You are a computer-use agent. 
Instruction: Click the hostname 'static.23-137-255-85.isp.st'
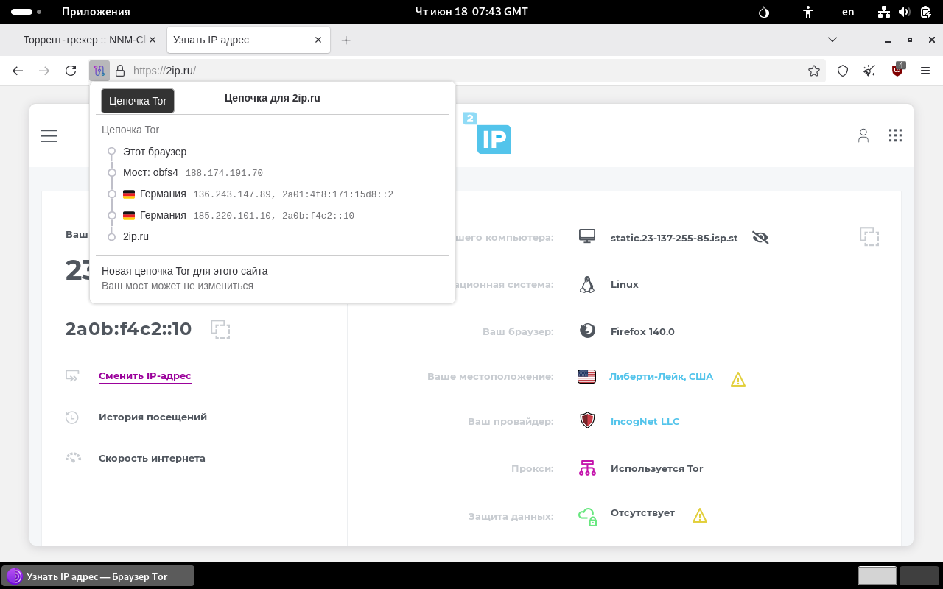[x=674, y=238]
